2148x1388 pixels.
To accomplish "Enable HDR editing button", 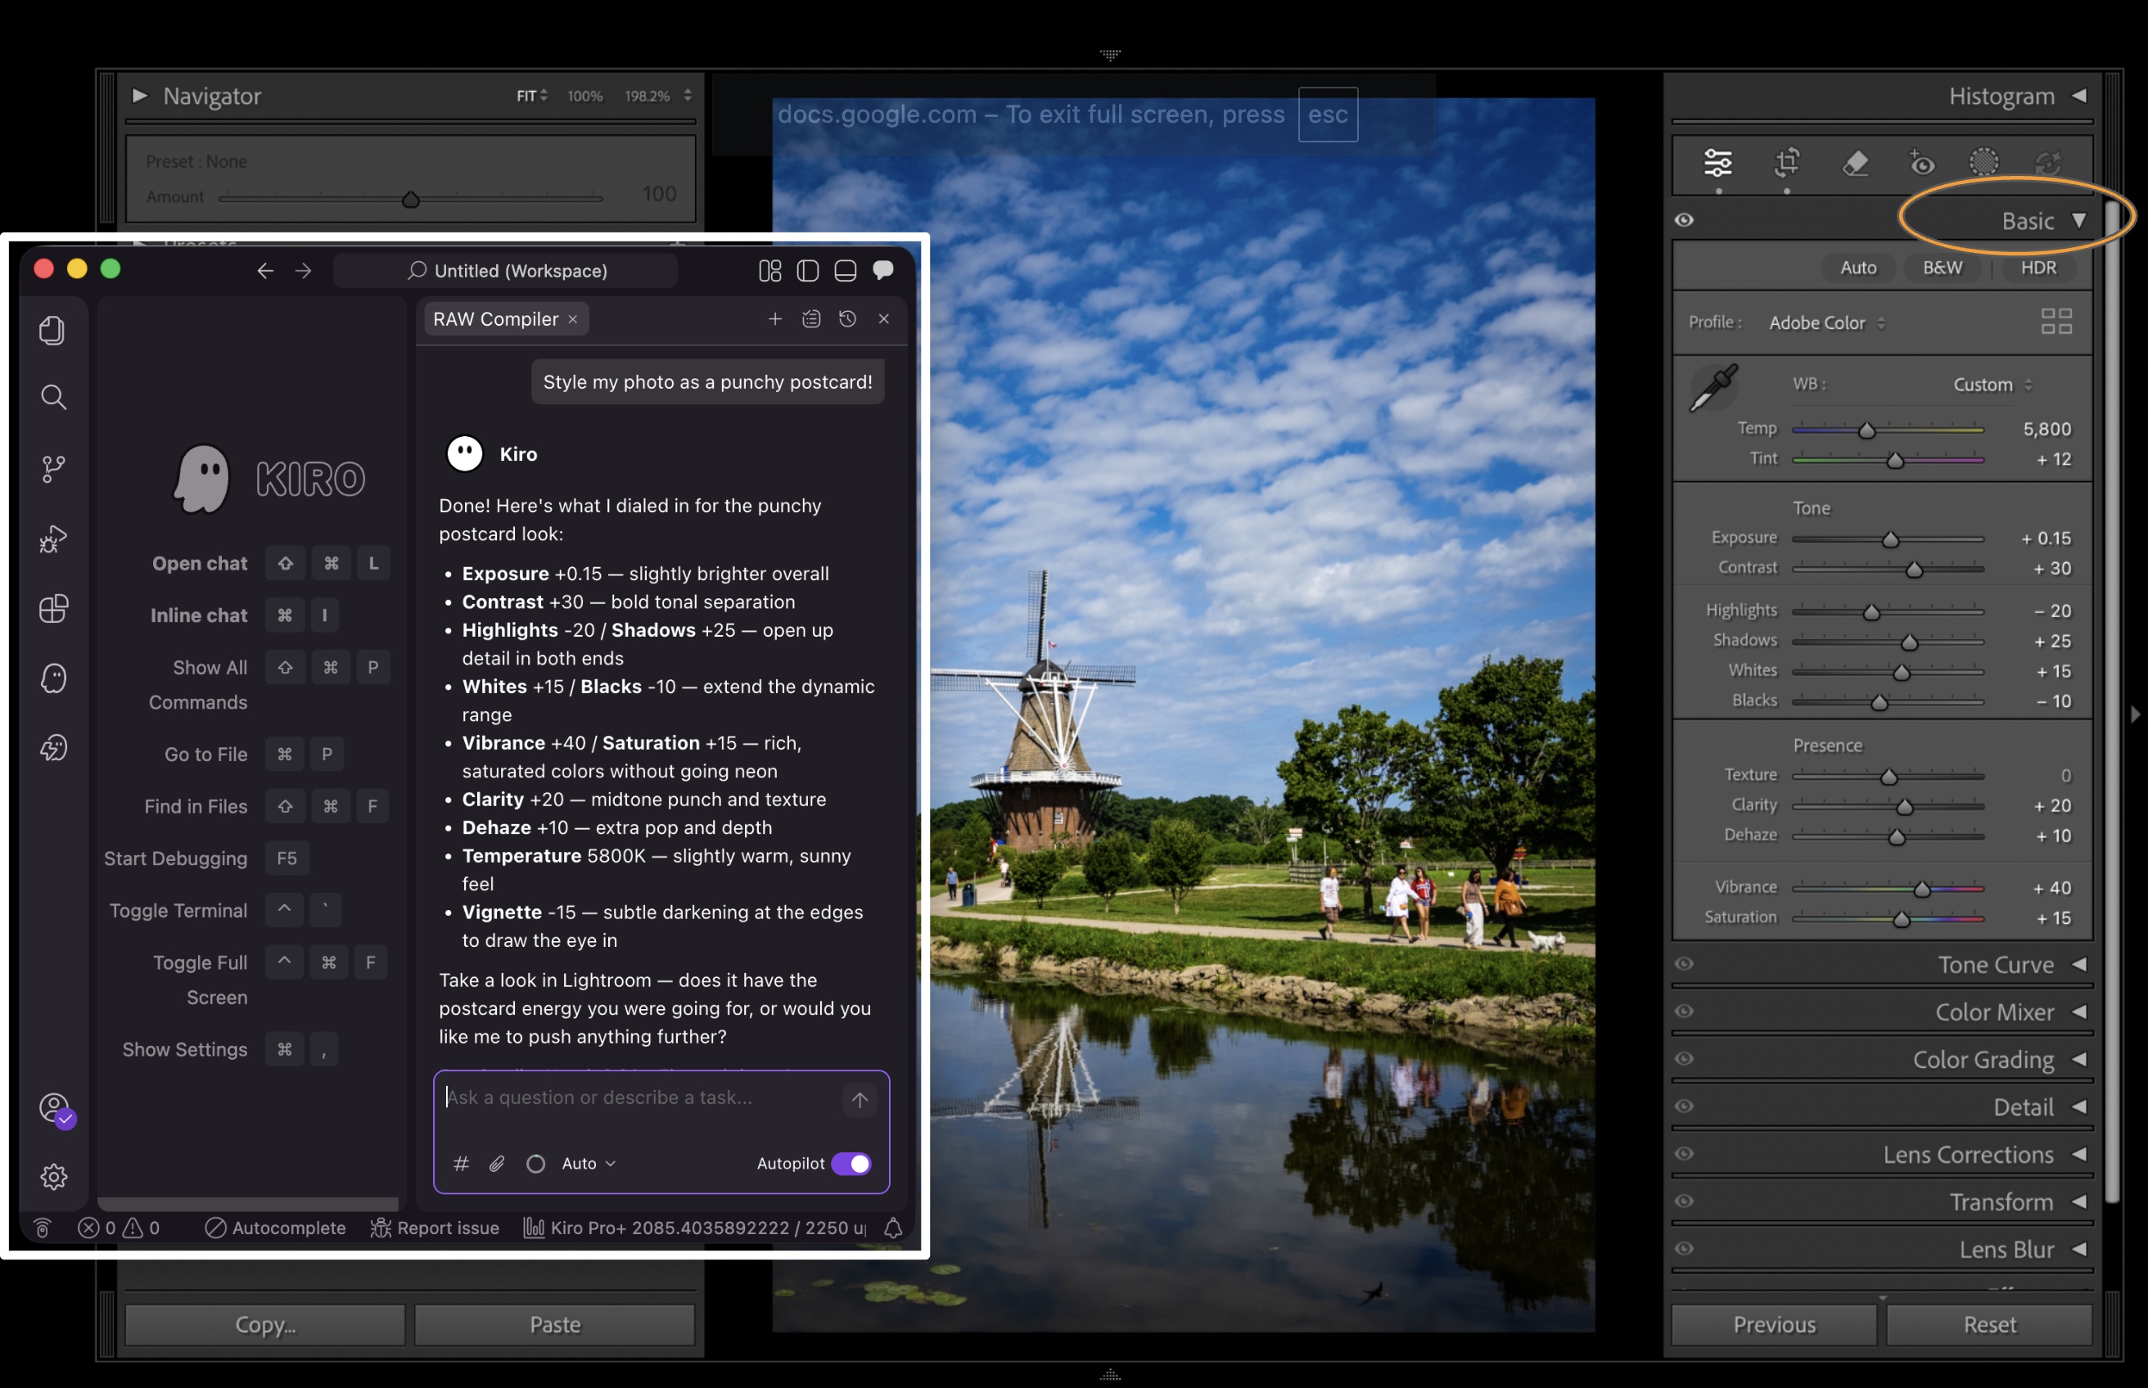I will (x=2038, y=268).
